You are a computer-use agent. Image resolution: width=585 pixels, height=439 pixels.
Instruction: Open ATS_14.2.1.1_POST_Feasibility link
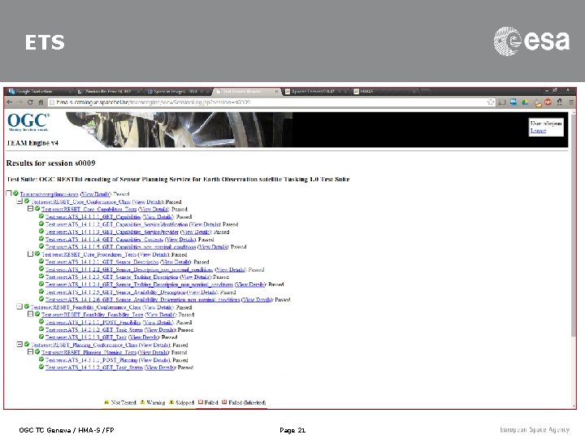(x=93, y=322)
